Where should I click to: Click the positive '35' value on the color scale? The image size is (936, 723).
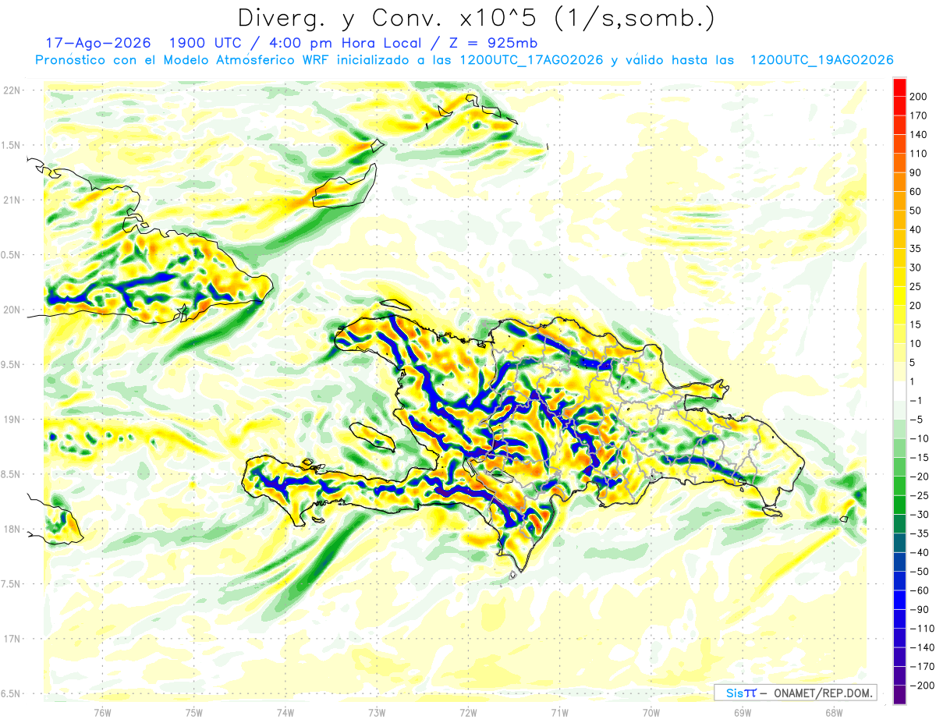[916, 249]
